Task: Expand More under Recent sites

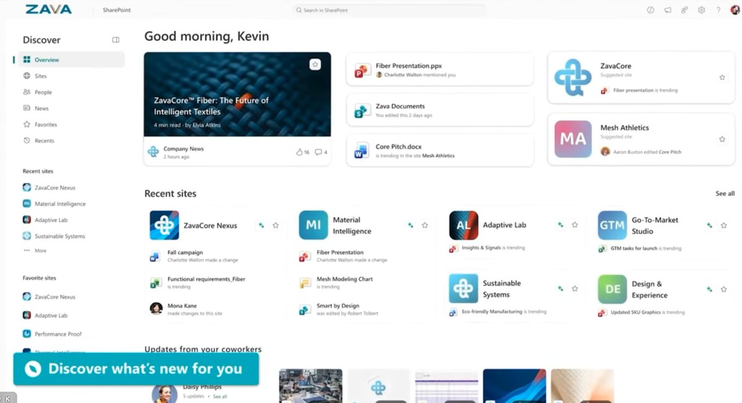Action: pyautogui.click(x=35, y=250)
